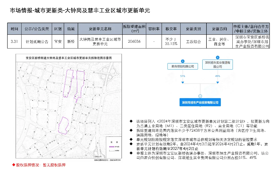This screenshot has width=277, height=185.
Task: Open the blue 深圳市旭生产业投资有限公司 node
Action: [x=200, y=102]
